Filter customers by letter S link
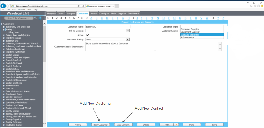Screen dimensions: 264x128 pos(185,18)
